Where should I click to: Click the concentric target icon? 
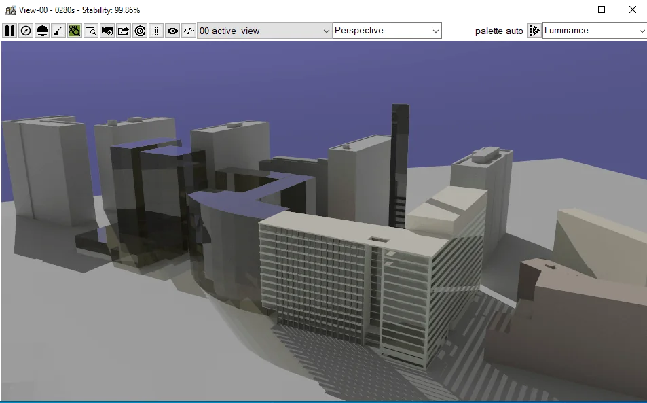point(140,31)
